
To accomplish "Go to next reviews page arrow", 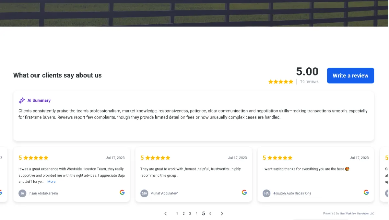I will 222,214.
